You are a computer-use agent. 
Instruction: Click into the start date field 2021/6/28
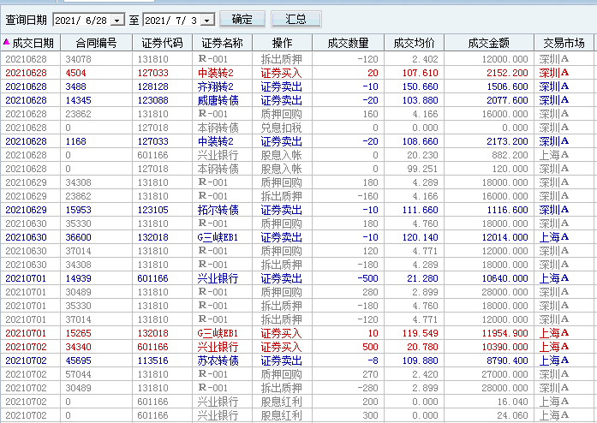[82, 20]
